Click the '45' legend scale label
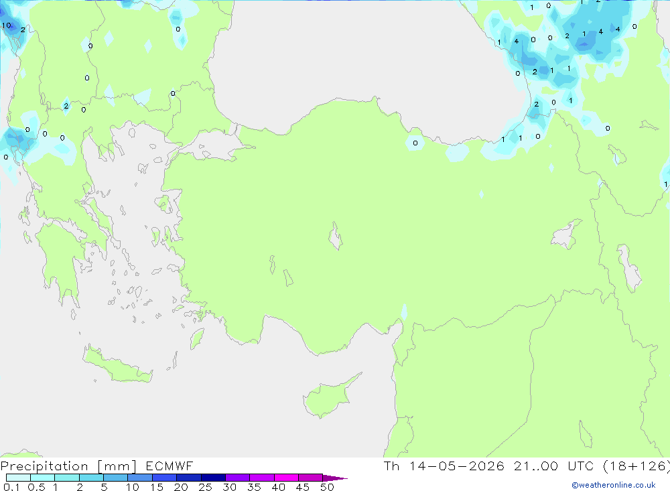The height and width of the screenshot is (491, 670). (303, 487)
